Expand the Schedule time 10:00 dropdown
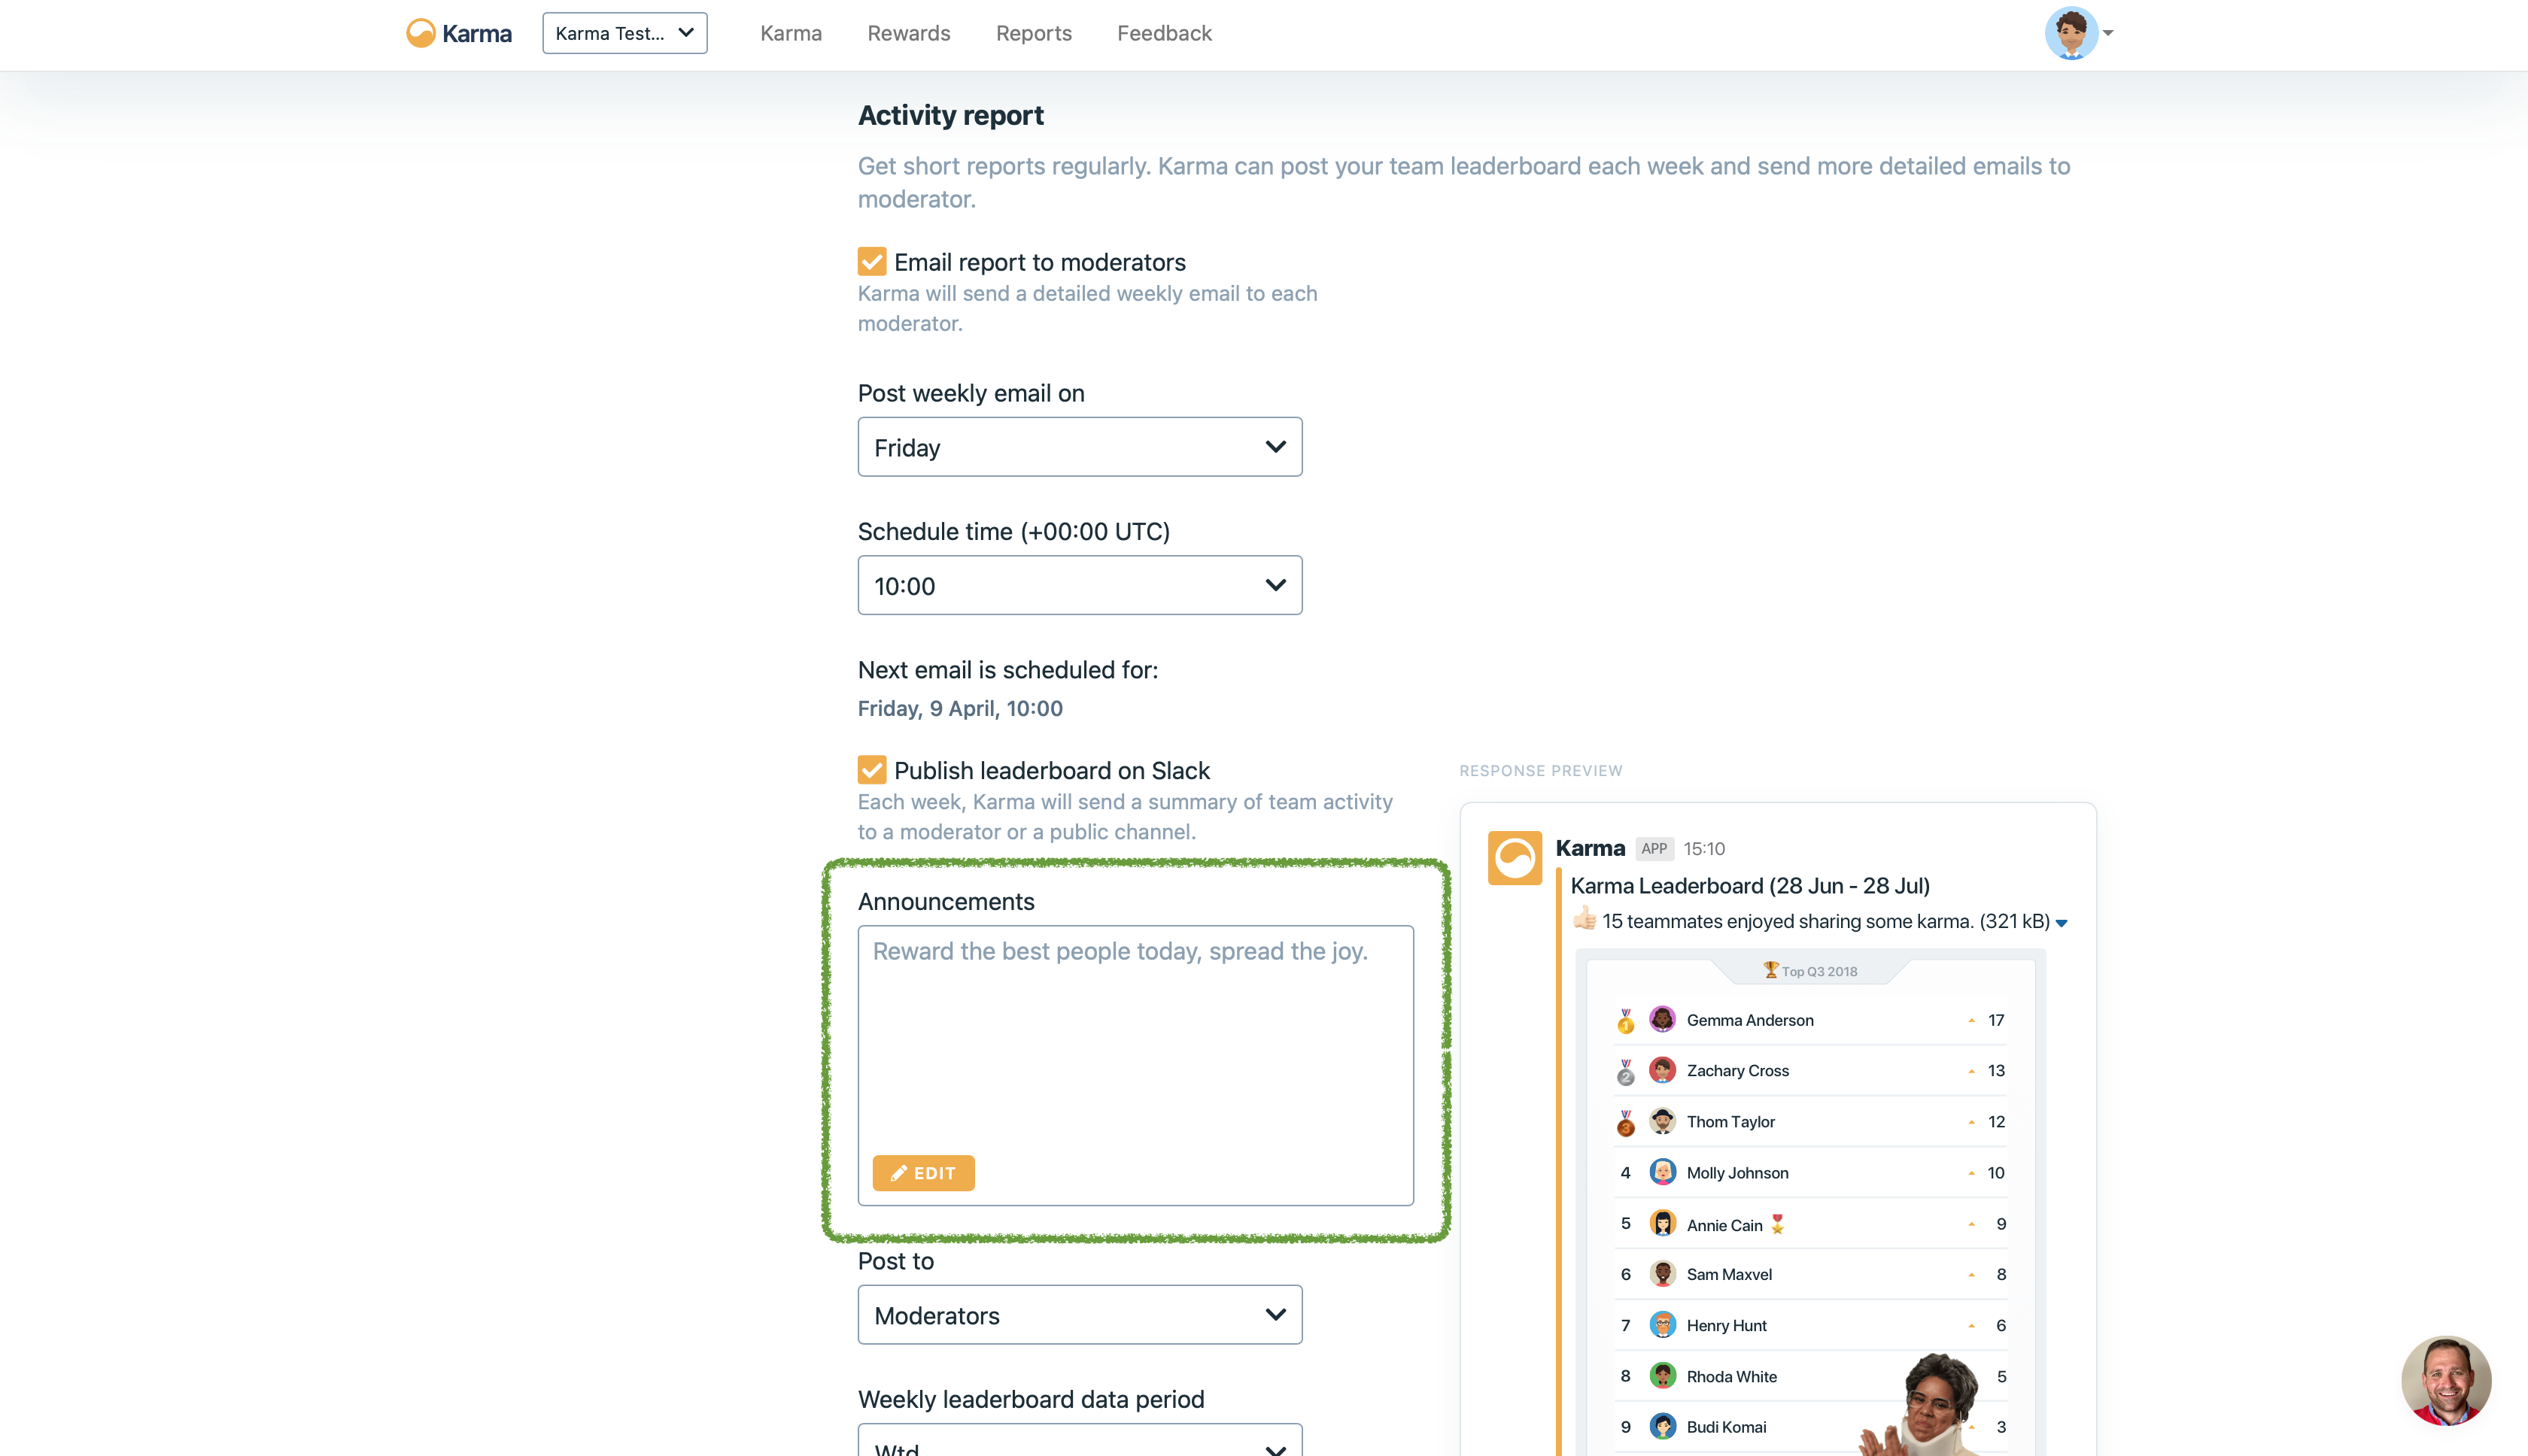 tap(1080, 585)
